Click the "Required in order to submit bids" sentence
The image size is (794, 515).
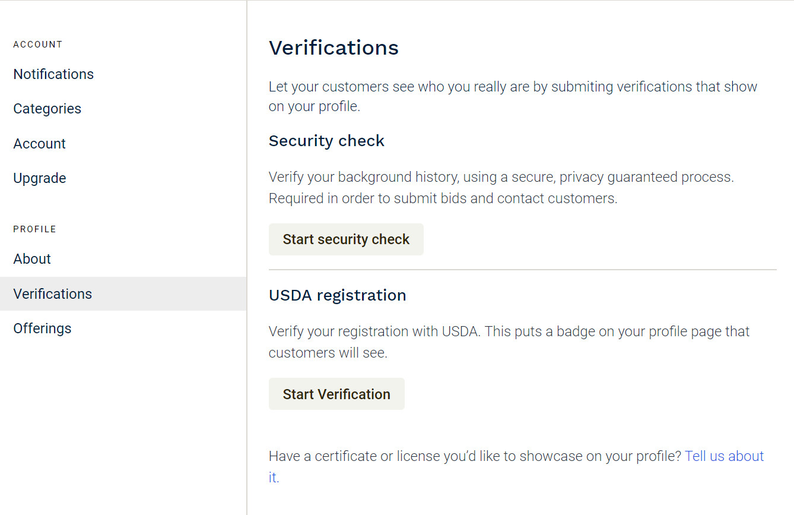(443, 198)
